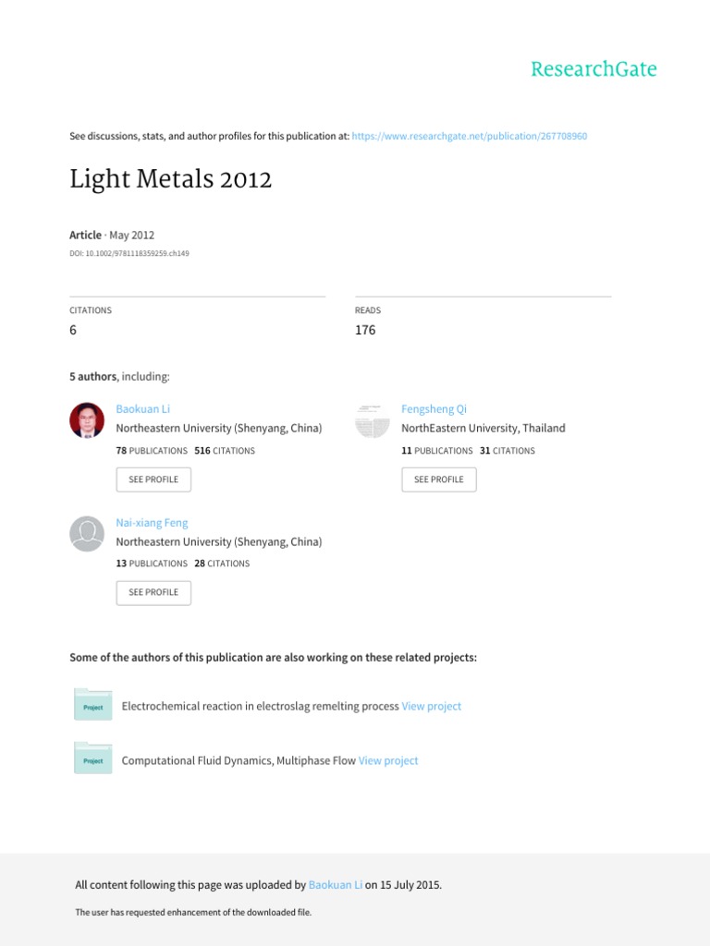This screenshot has height=946, width=710.
Task: Click the ResearchGate logo
Action: 593,69
